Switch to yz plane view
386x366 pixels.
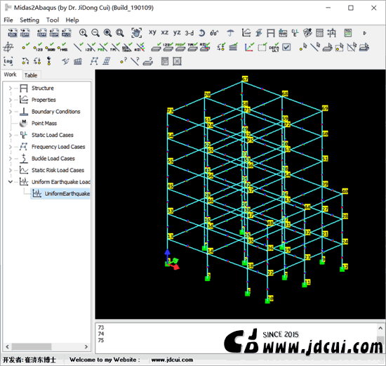(177, 32)
